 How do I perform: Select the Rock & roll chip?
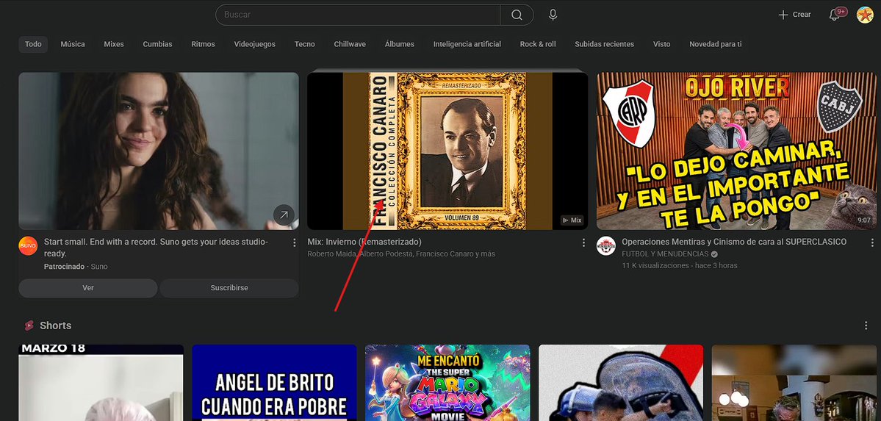point(538,44)
